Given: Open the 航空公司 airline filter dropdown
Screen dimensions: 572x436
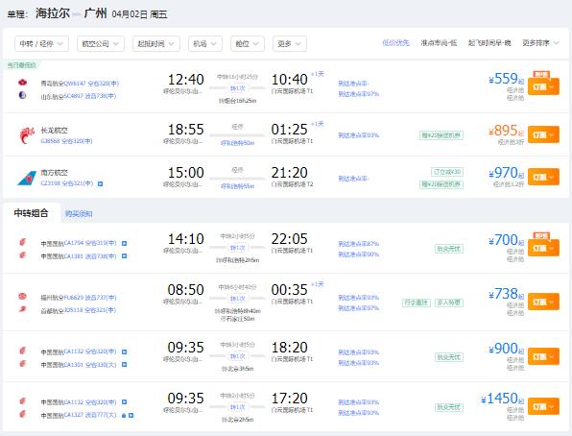Looking at the screenshot, I should point(101,44).
